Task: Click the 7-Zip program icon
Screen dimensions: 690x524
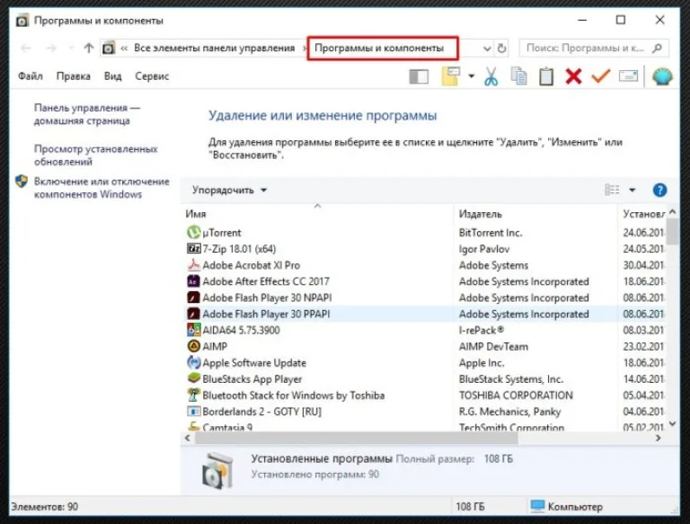Action: click(x=193, y=248)
